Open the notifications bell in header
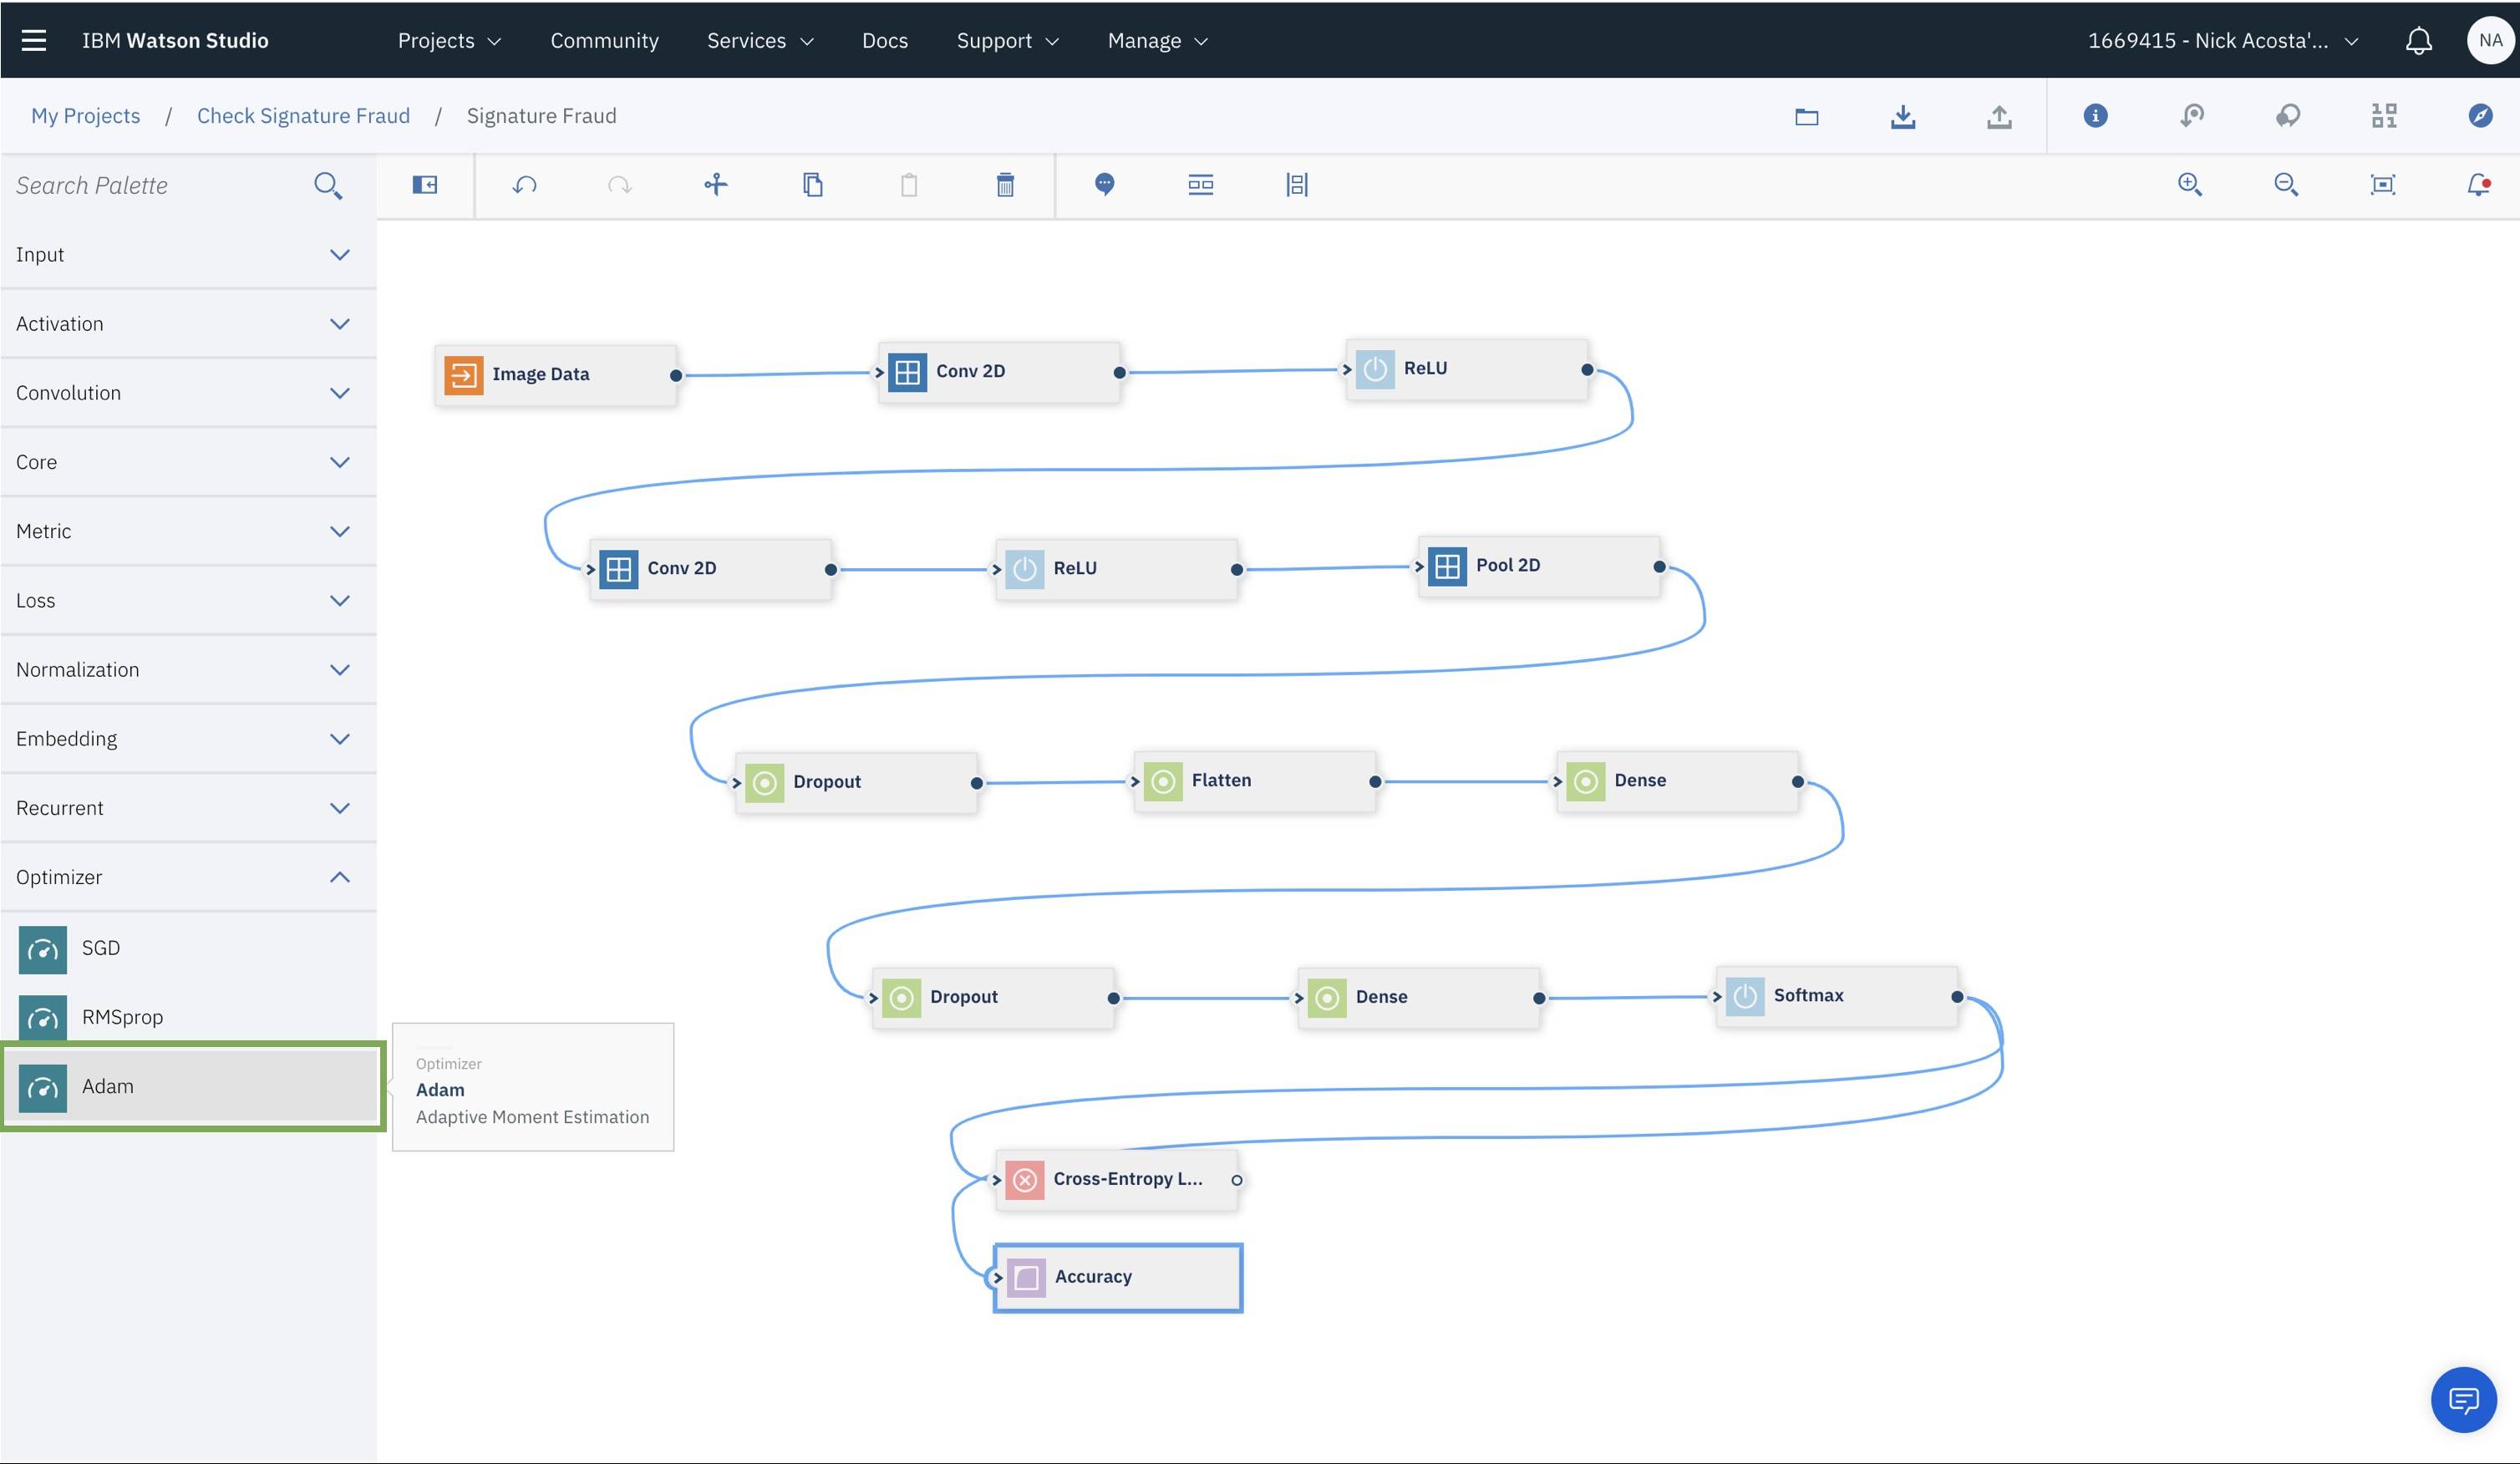The height and width of the screenshot is (1464, 2520). click(2418, 40)
